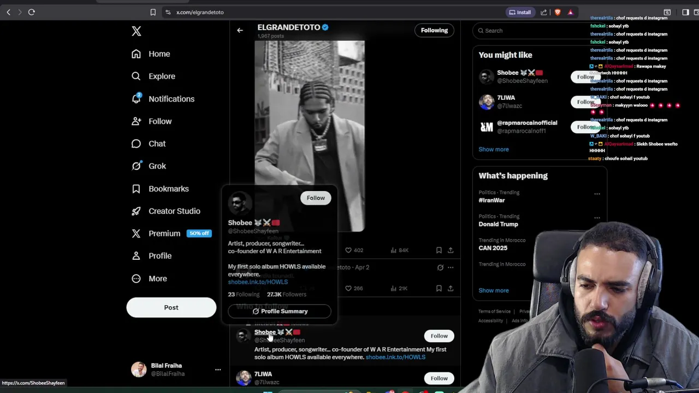Viewport: 699px width, 393px height.
Task: Open the Notifications page
Action: (163, 99)
